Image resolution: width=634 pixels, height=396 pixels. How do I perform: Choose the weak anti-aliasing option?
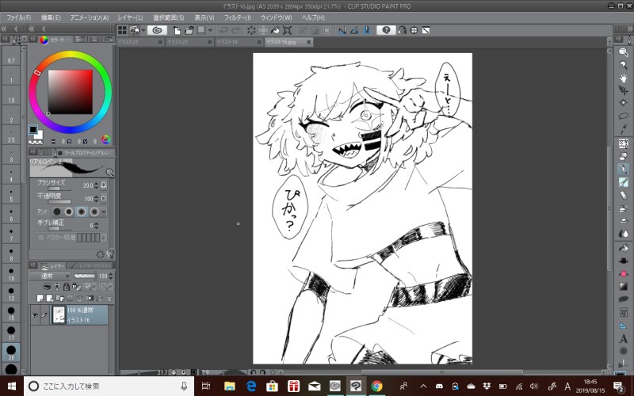pyautogui.click(x=69, y=211)
